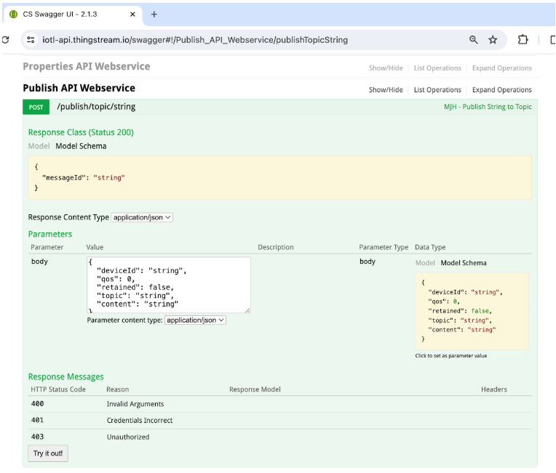The width and height of the screenshot is (556, 473).
Task: Collapse the /publish/topic/string operation path
Action: click(96, 107)
